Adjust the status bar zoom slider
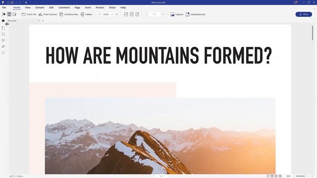This screenshot has width=317, height=178. (303, 176)
